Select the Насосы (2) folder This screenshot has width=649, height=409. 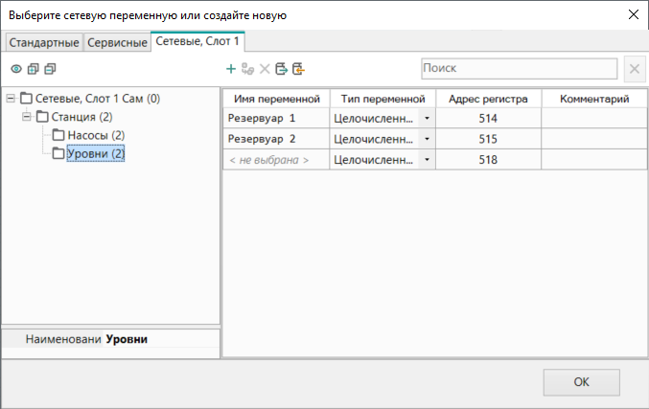point(96,135)
